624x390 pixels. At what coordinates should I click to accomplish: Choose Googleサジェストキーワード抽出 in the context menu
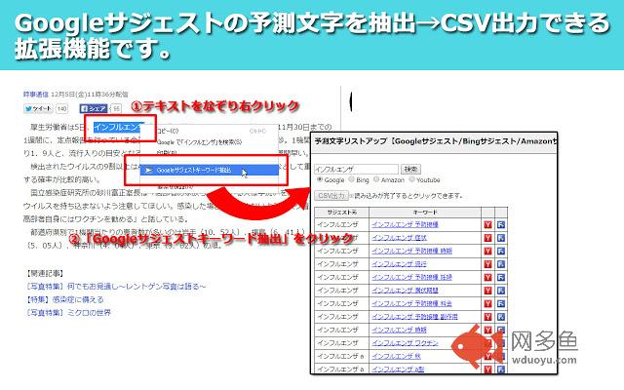pyautogui.click(x=210, y=170)
